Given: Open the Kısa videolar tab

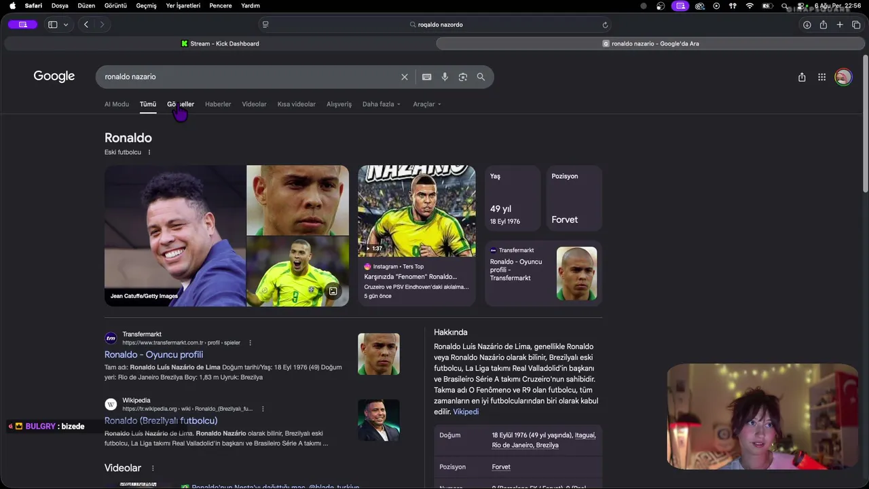Looking at the screenshot, I should click(297, 104).
